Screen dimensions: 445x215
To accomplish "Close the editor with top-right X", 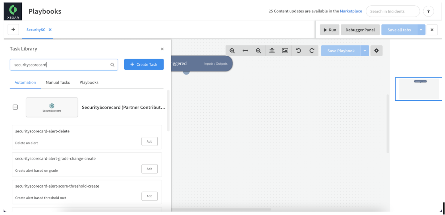I will tap(432, 30).
